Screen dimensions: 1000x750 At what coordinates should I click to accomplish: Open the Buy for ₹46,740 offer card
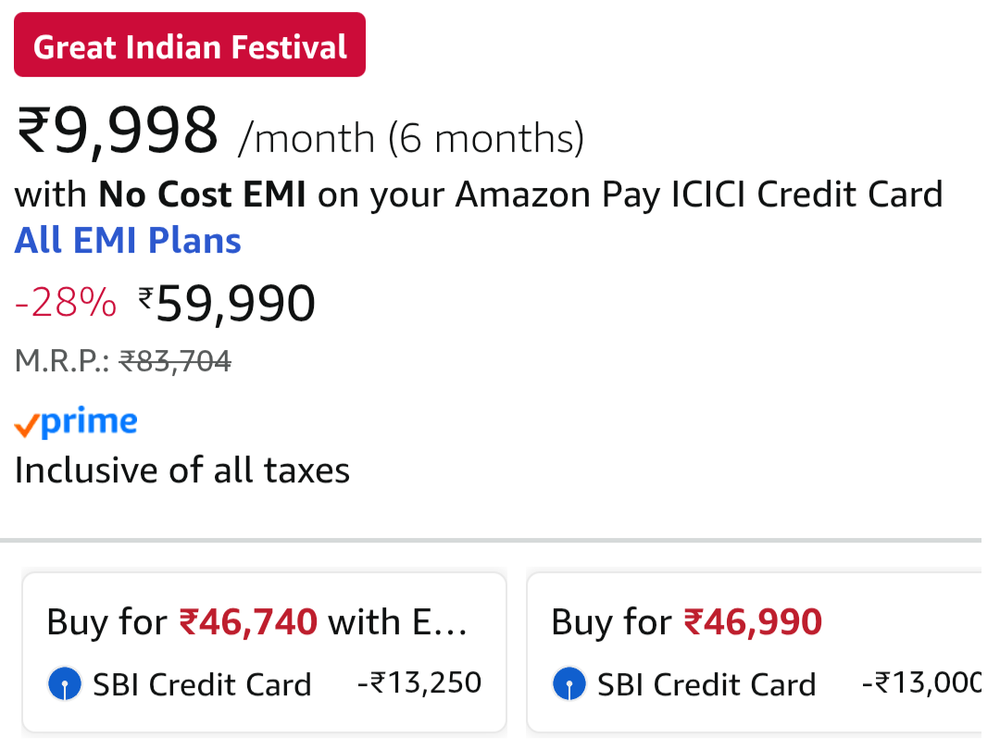pos(264,652)
